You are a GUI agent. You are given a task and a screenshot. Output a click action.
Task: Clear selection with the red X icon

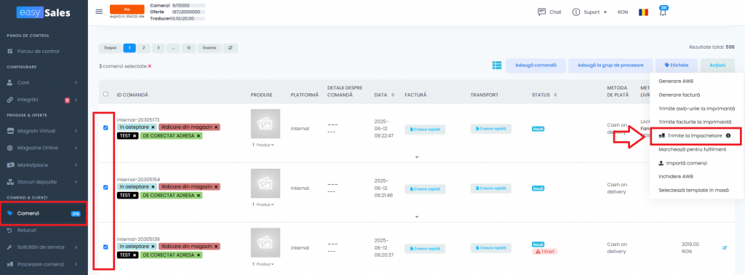pos(150,66)
